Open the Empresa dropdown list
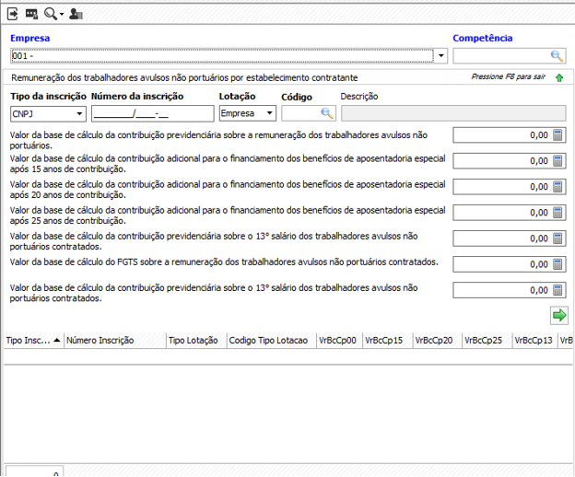 point(440,55)
